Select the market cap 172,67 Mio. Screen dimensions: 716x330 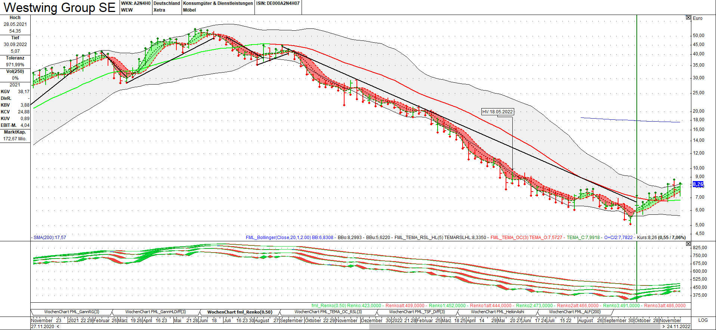pyautogui.click(x=15, y=139)
